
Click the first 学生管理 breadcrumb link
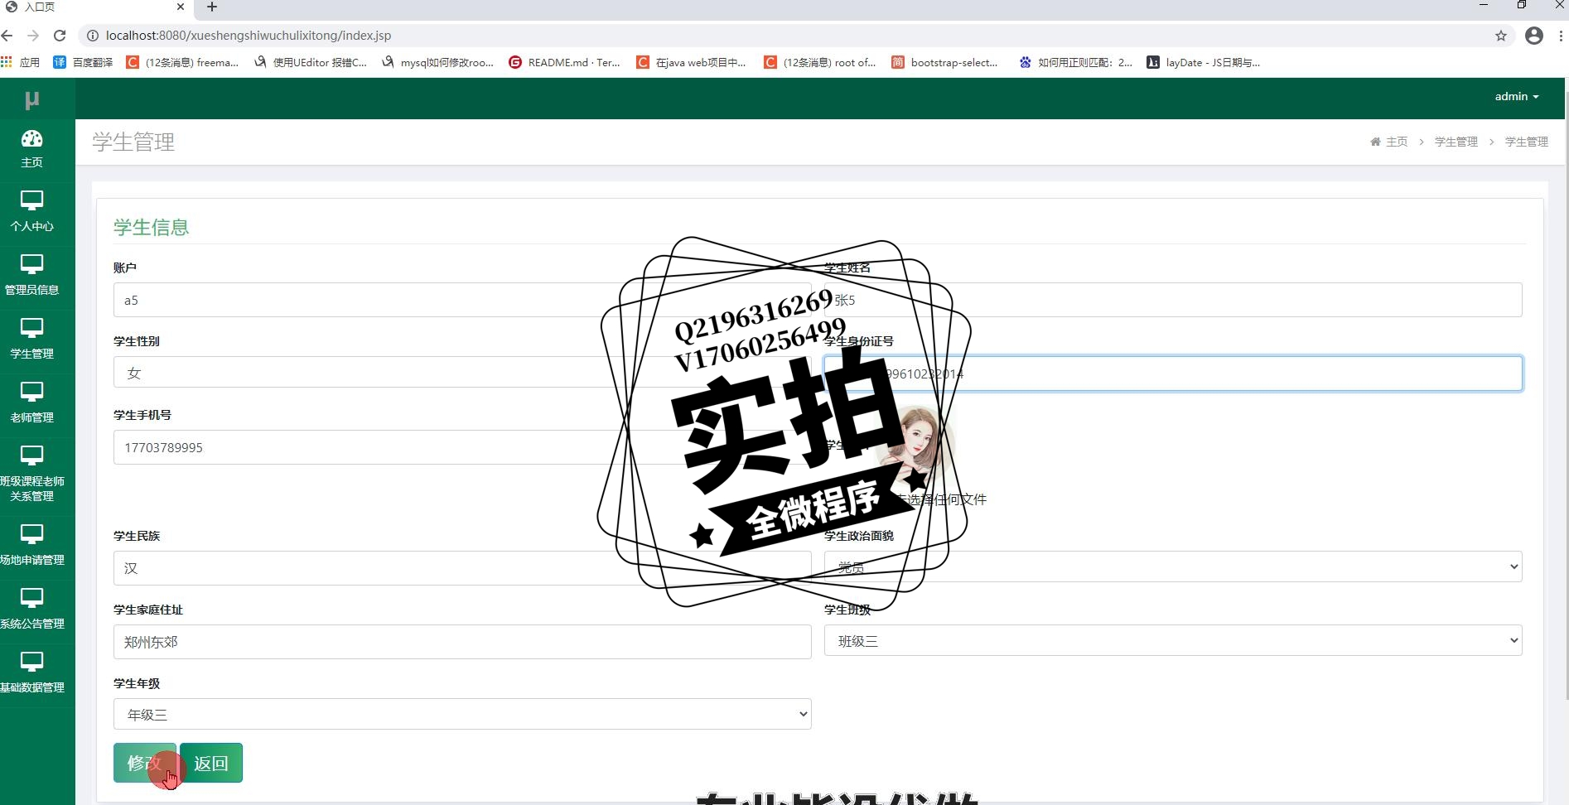[1456, 142]
